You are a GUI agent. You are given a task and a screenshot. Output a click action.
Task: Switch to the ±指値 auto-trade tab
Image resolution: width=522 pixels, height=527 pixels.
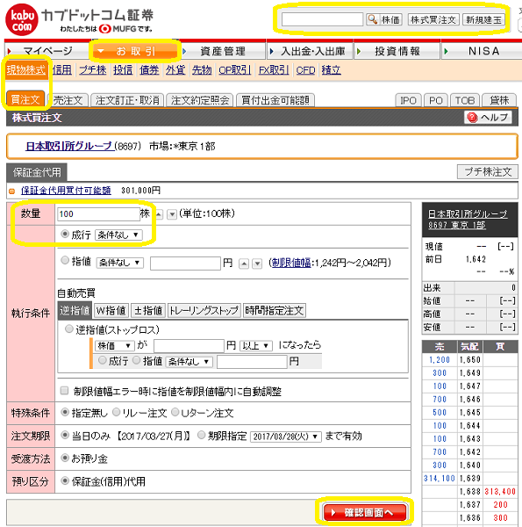point(148,310)
